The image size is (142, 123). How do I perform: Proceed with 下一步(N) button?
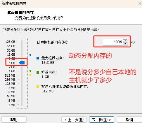[x=102, y=120]
